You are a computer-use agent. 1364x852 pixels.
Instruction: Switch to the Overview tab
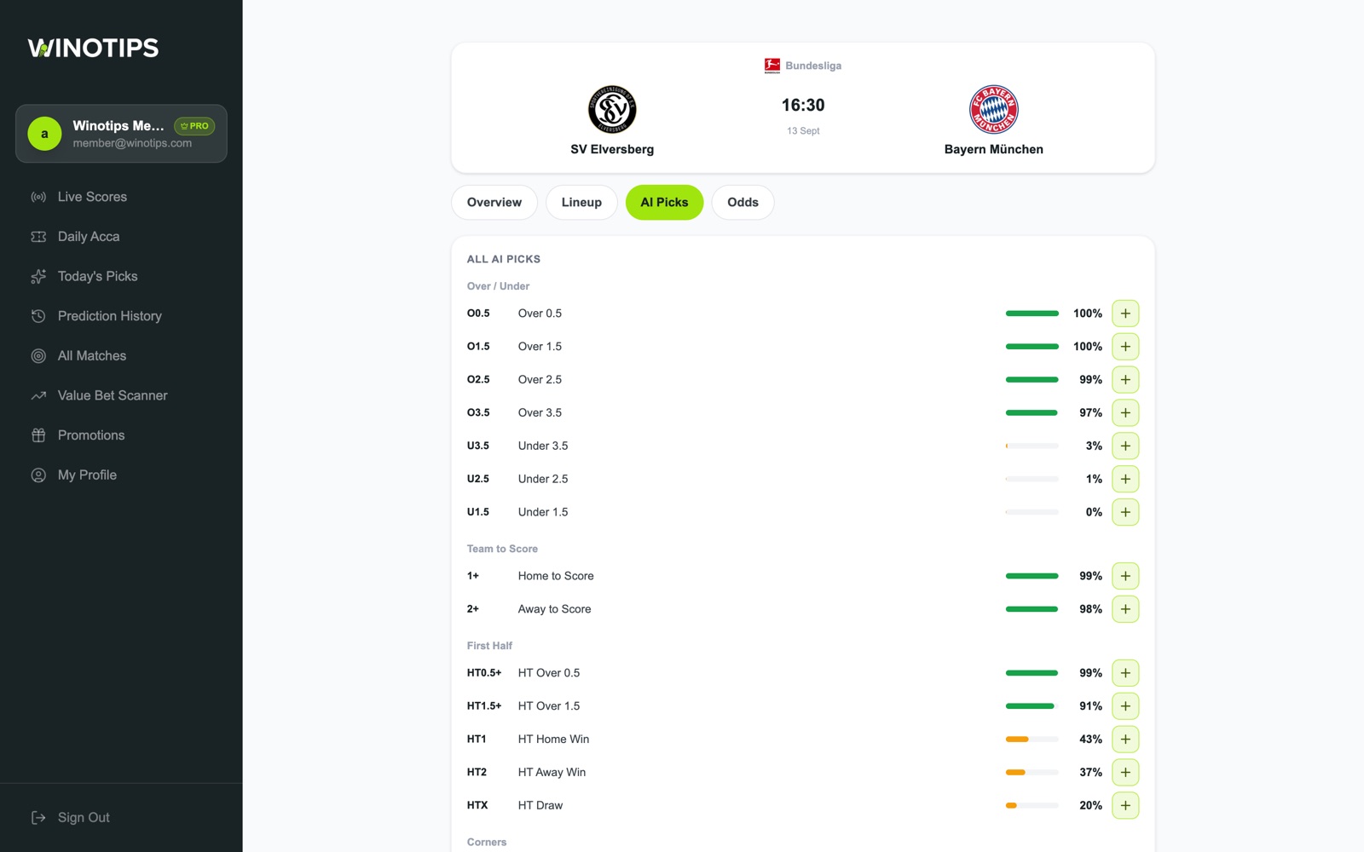[494, 203]
